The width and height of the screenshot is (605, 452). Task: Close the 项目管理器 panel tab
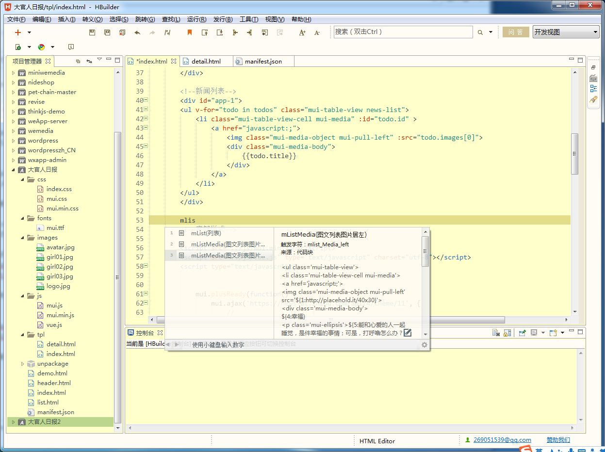coord(48,61)
